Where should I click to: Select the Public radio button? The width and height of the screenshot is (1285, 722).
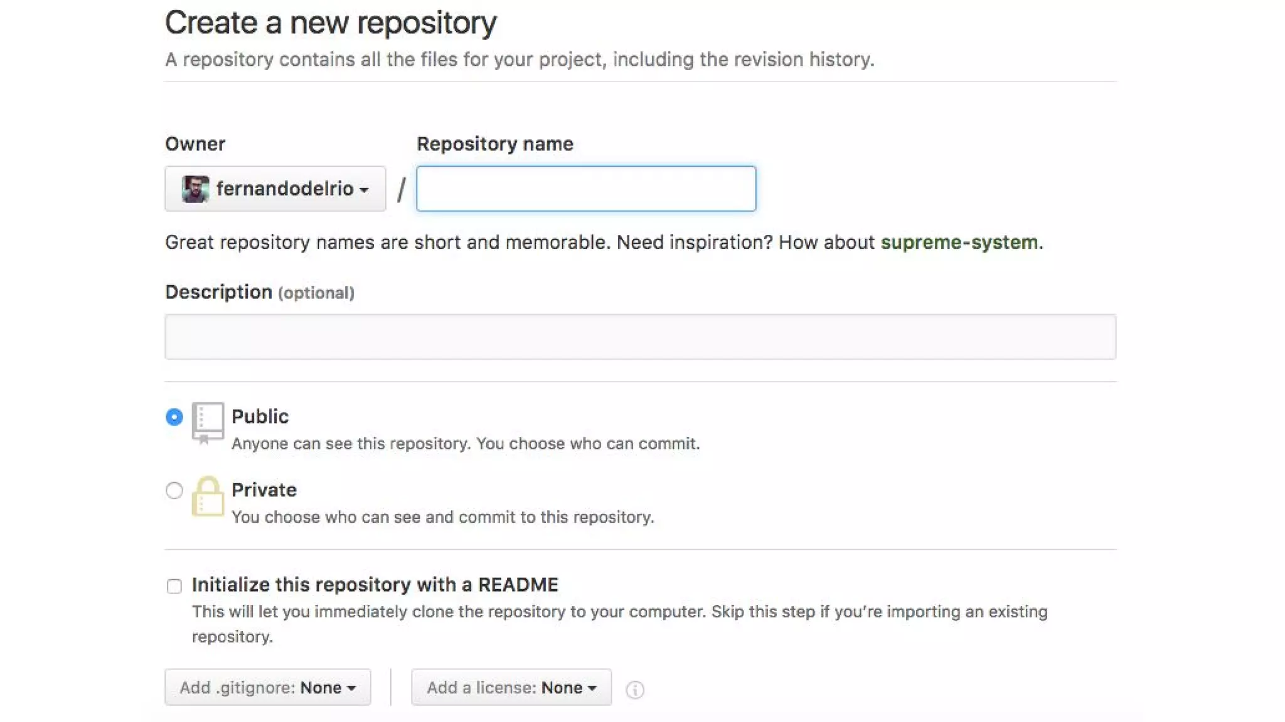(174, 417)
